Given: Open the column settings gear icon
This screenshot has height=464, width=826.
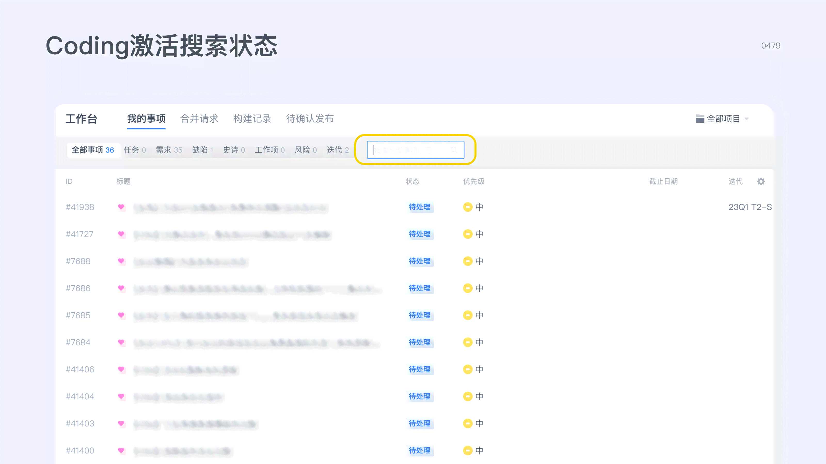Looking at the screenshot, I should (x=761, y=181).
